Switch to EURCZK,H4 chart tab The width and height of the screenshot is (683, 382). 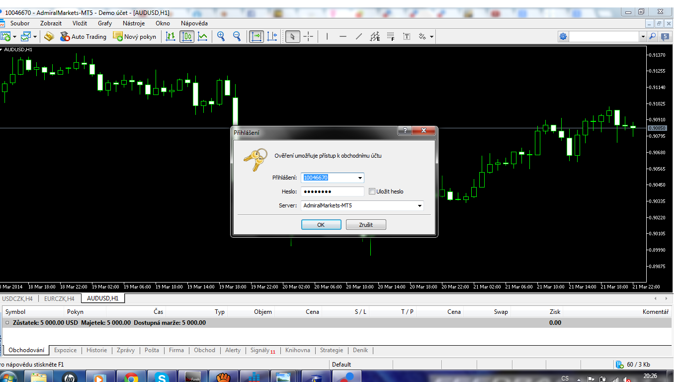[59, 298]
